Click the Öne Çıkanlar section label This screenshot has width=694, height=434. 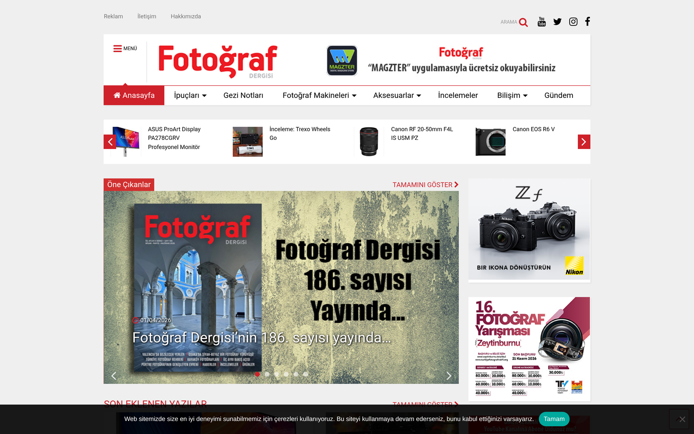pyautogui.click(x=129, y=185)
